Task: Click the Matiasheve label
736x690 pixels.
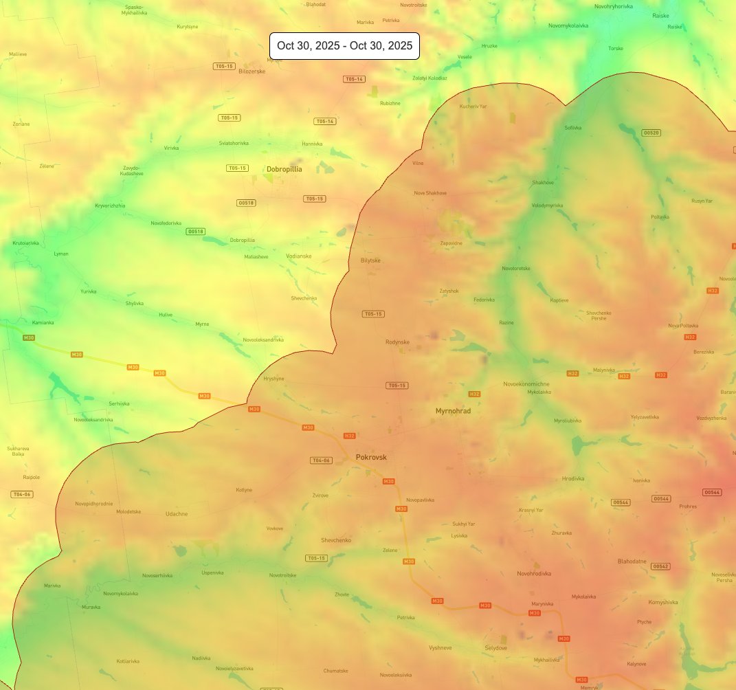Action: coord(256,257)
